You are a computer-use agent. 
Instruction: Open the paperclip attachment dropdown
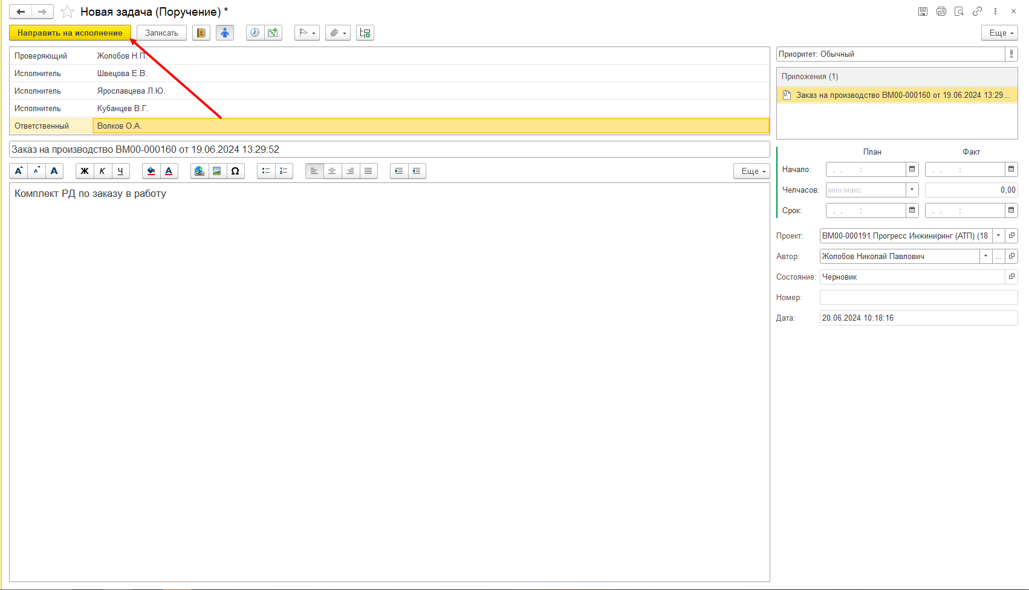click(338, 33)
